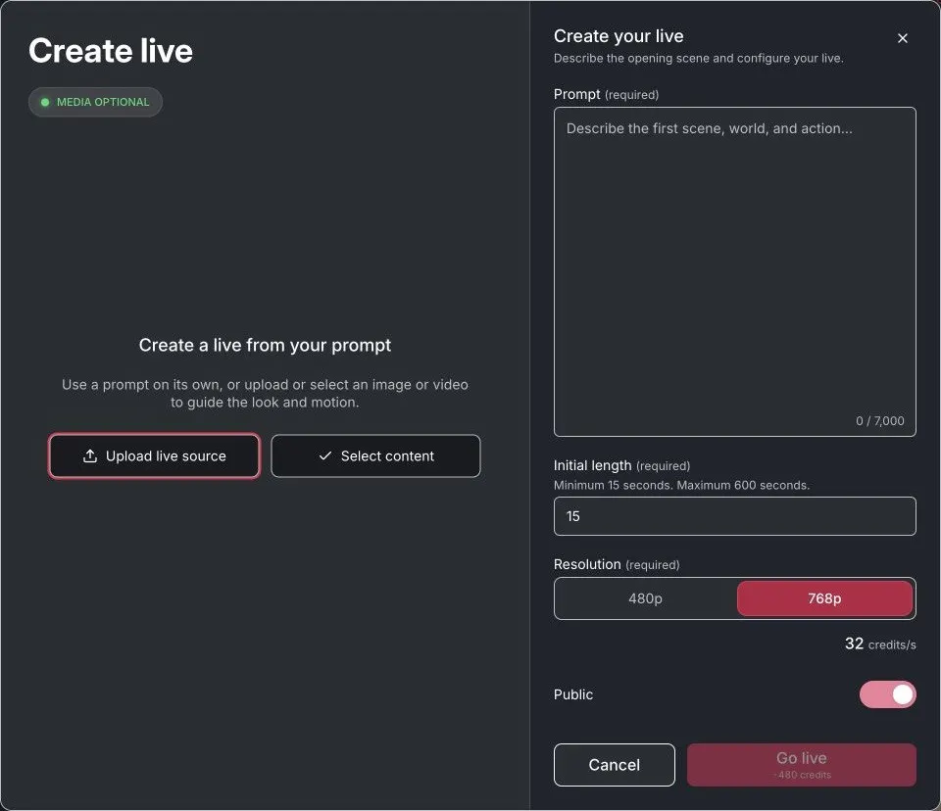Viewport: 941px width, 811px height.
Task: Close the Create your live panel
Action: (902, 38)
